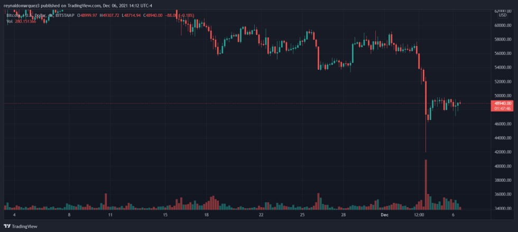This screenshot has width=518, height=232.
Task: Click the Vol indicator label
Action: [x=10, y=21]
